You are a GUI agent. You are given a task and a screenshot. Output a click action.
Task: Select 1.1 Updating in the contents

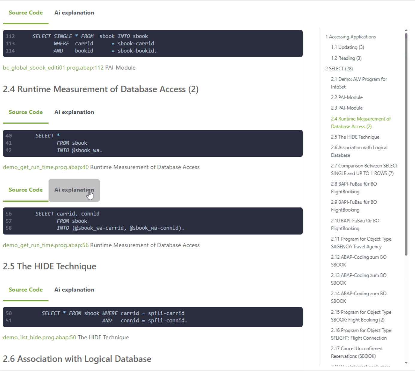pyautogui.click(x=348, y=47)
